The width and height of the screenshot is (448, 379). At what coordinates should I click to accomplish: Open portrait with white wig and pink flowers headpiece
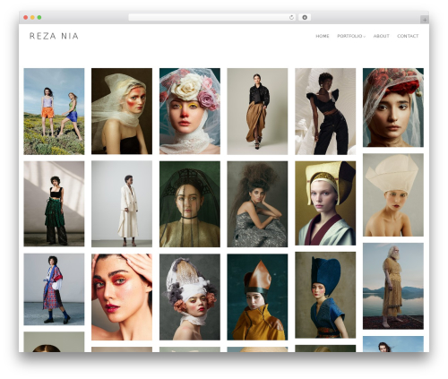click(x=190, y=297)
